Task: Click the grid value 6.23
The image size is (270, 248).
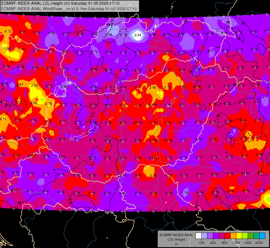Action: [x=254, y=49]
